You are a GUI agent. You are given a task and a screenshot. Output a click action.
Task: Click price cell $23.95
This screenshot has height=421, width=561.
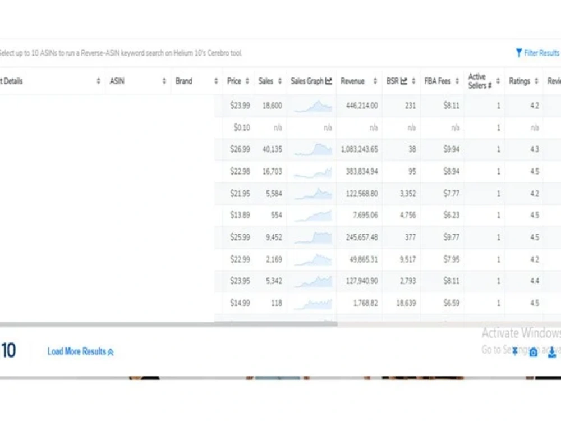[240, 281]
